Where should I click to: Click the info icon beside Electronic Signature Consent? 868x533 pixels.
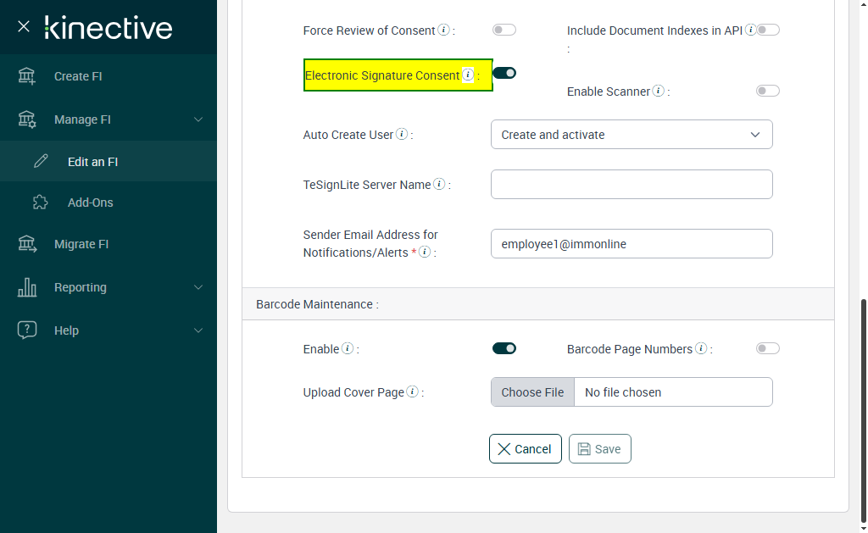(x=468, y=75)
